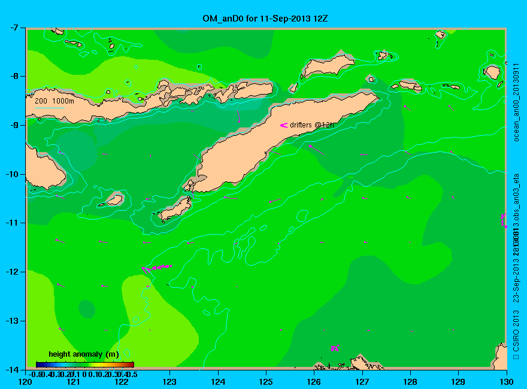Click the latitude label -14
Image resolution: width=527 pixels, height=389 pixels.
[x=11, y=369]
